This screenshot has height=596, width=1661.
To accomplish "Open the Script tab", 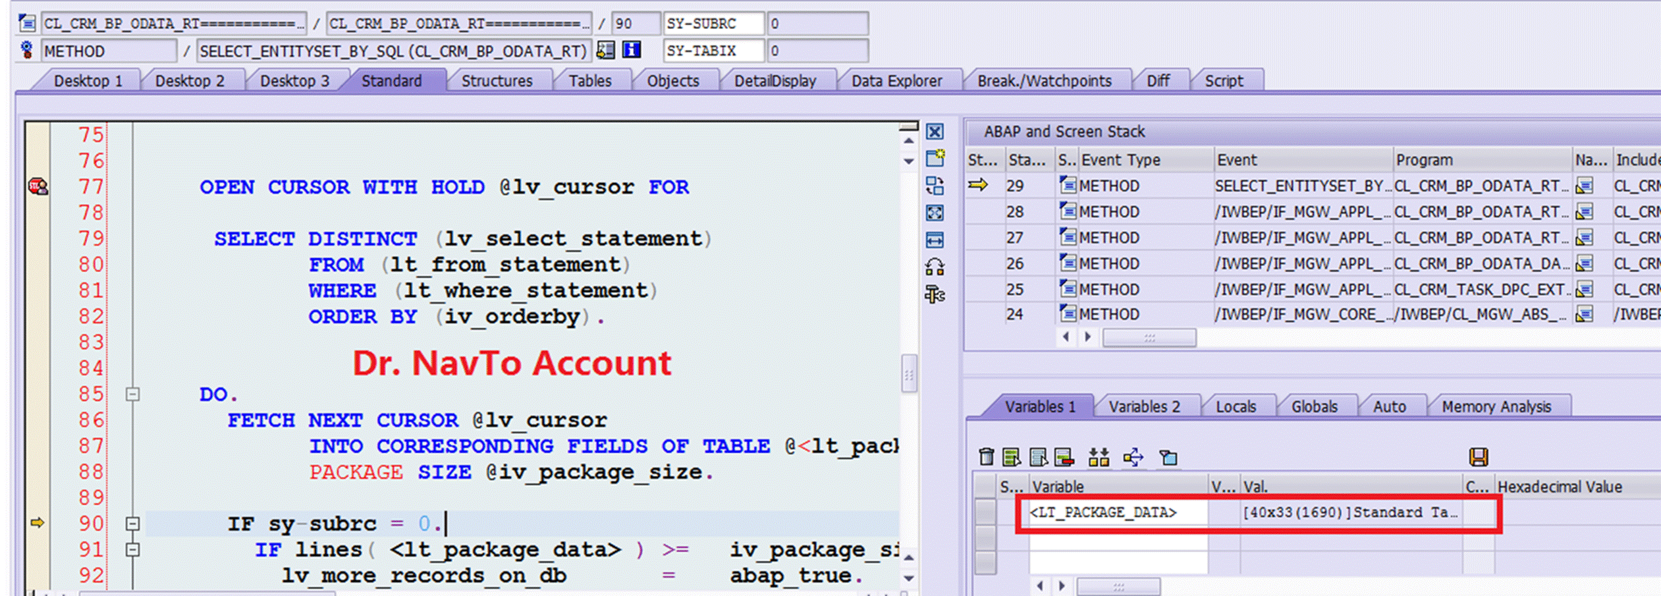I will point(1224,81).
